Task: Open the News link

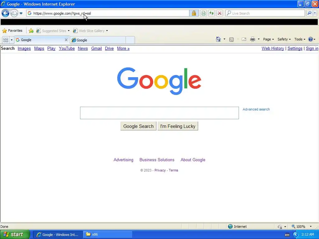Action: tap(83, 48)
